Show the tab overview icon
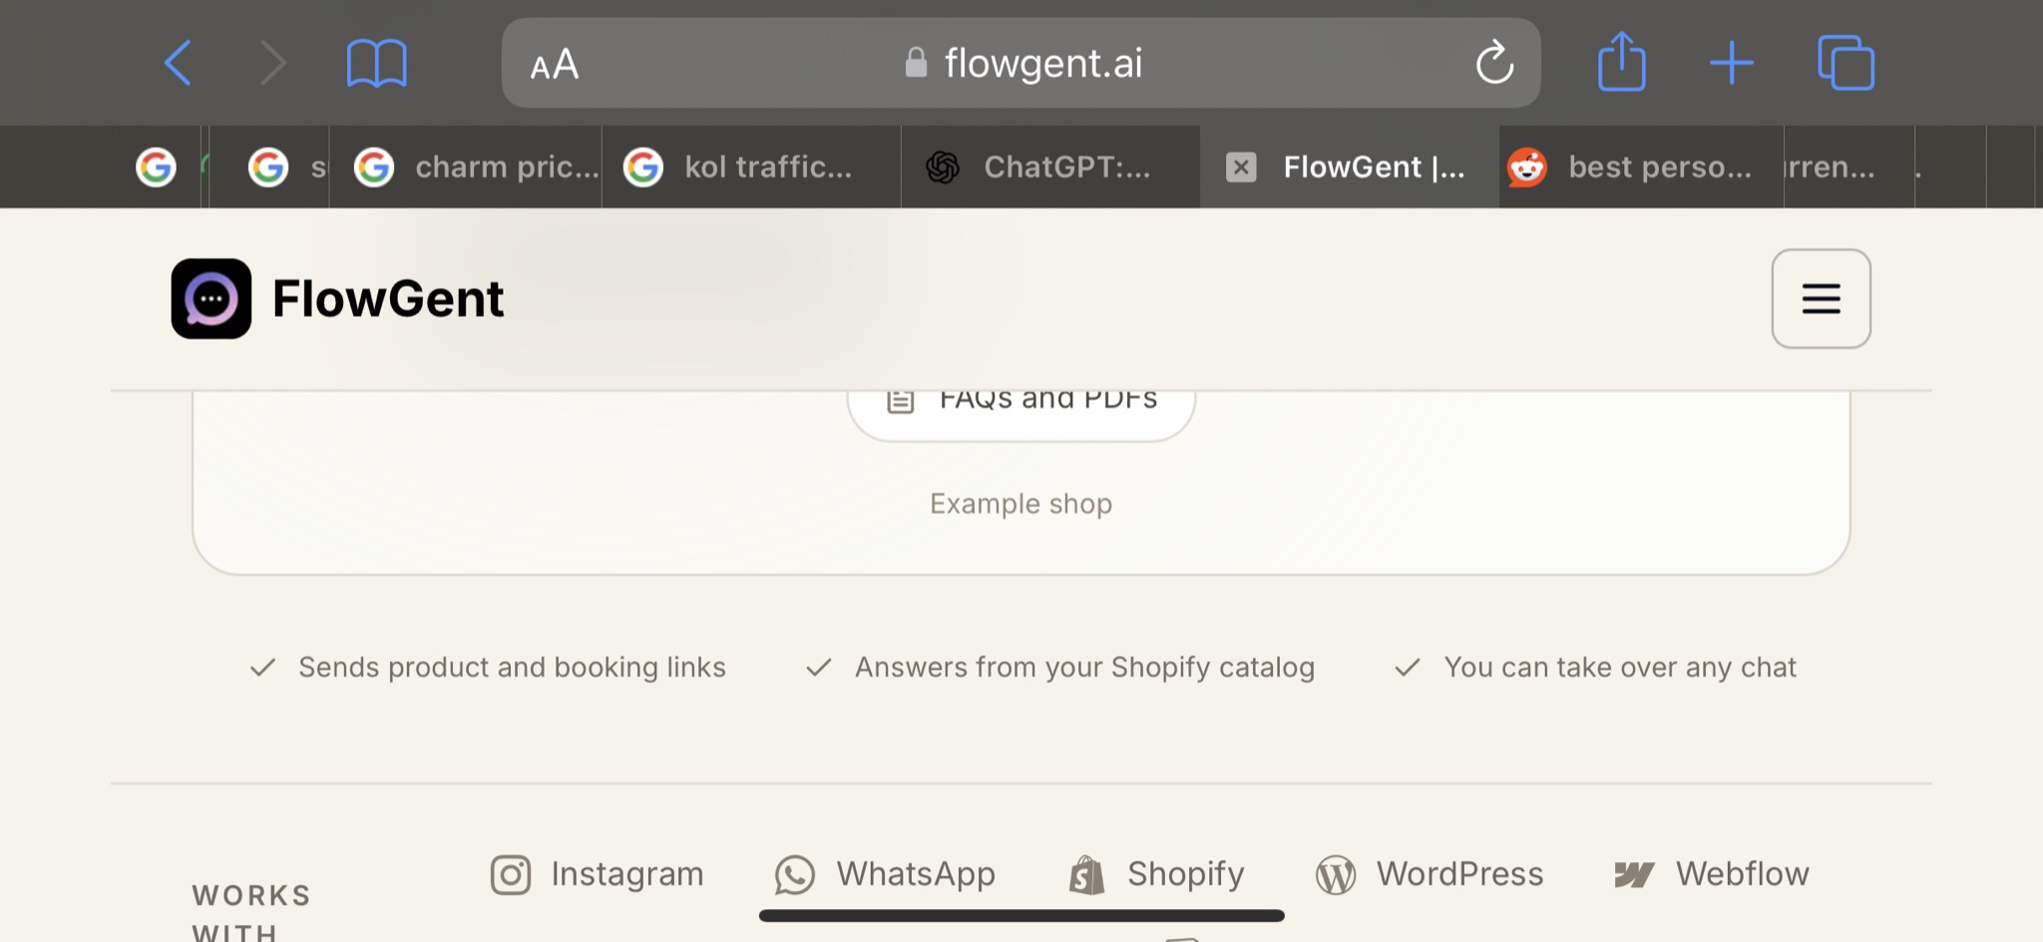Screen dimensions: 2043x942 1845,63
